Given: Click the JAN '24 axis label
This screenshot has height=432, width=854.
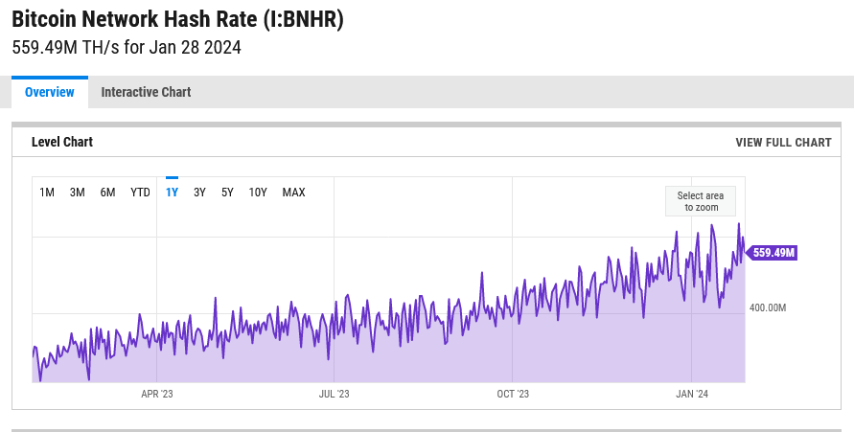Looking at the screenshot, I should click(x=691, y=394).
